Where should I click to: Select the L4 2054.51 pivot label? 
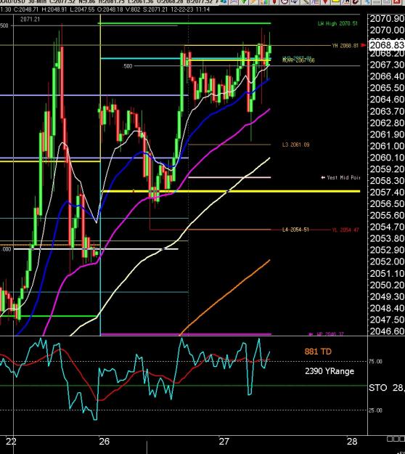(295, 230)
